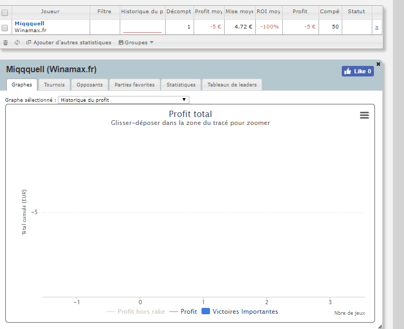
Task: Sort by ROI moy column header
Action: click(268, 12)
